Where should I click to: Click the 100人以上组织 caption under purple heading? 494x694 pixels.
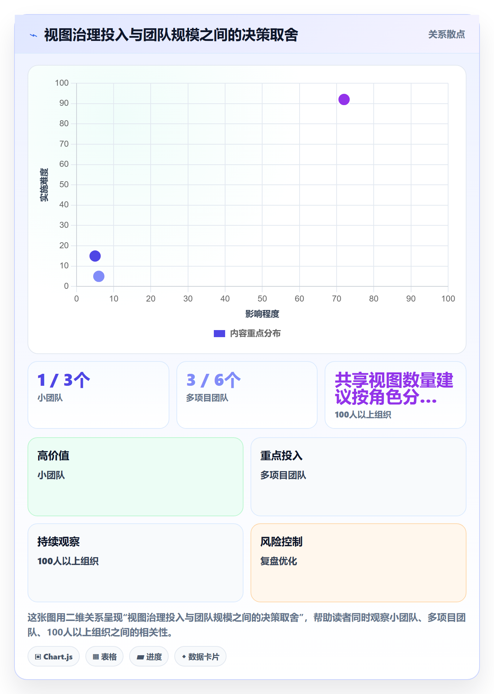363,415
